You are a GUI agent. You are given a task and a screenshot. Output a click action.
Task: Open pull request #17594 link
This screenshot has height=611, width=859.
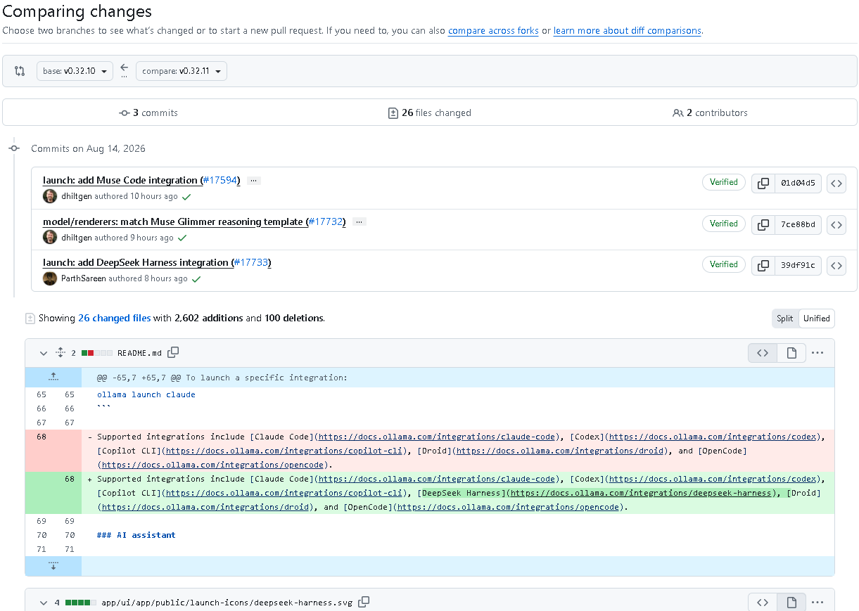coord(219,181)
